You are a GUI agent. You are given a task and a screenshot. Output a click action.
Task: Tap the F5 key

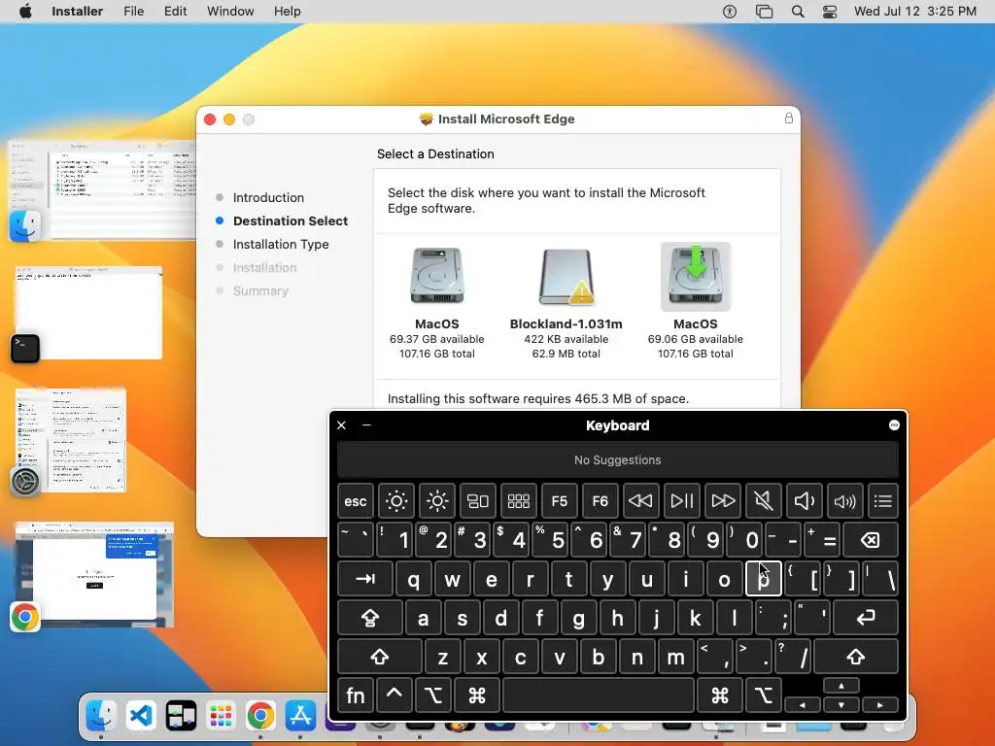pos(559,501)
